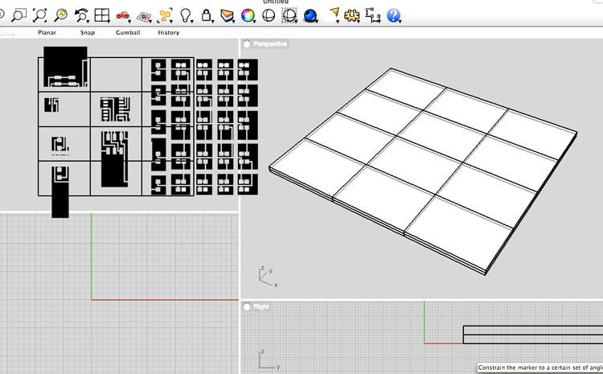This screenshot has height=374, width=603.
Task: Open the red car Set View tool
Action: click(123, 15)
